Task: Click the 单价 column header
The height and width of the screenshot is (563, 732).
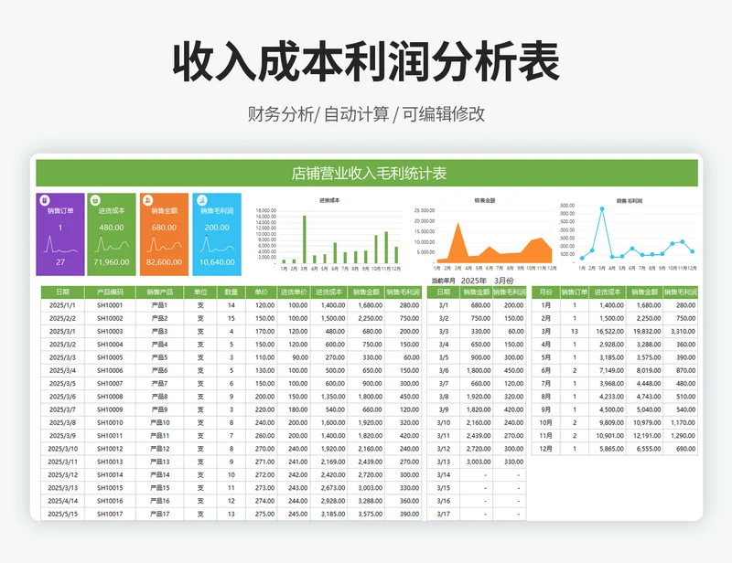Action: [262, 292]
